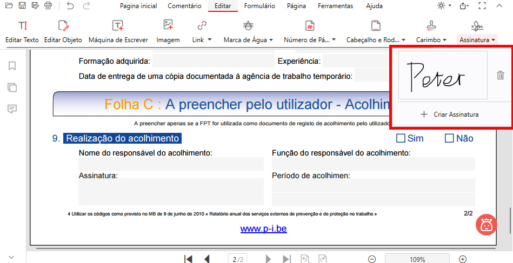Expand the Link dropdown arrow
The image size is (513, 263).
(x=210, y=39)
